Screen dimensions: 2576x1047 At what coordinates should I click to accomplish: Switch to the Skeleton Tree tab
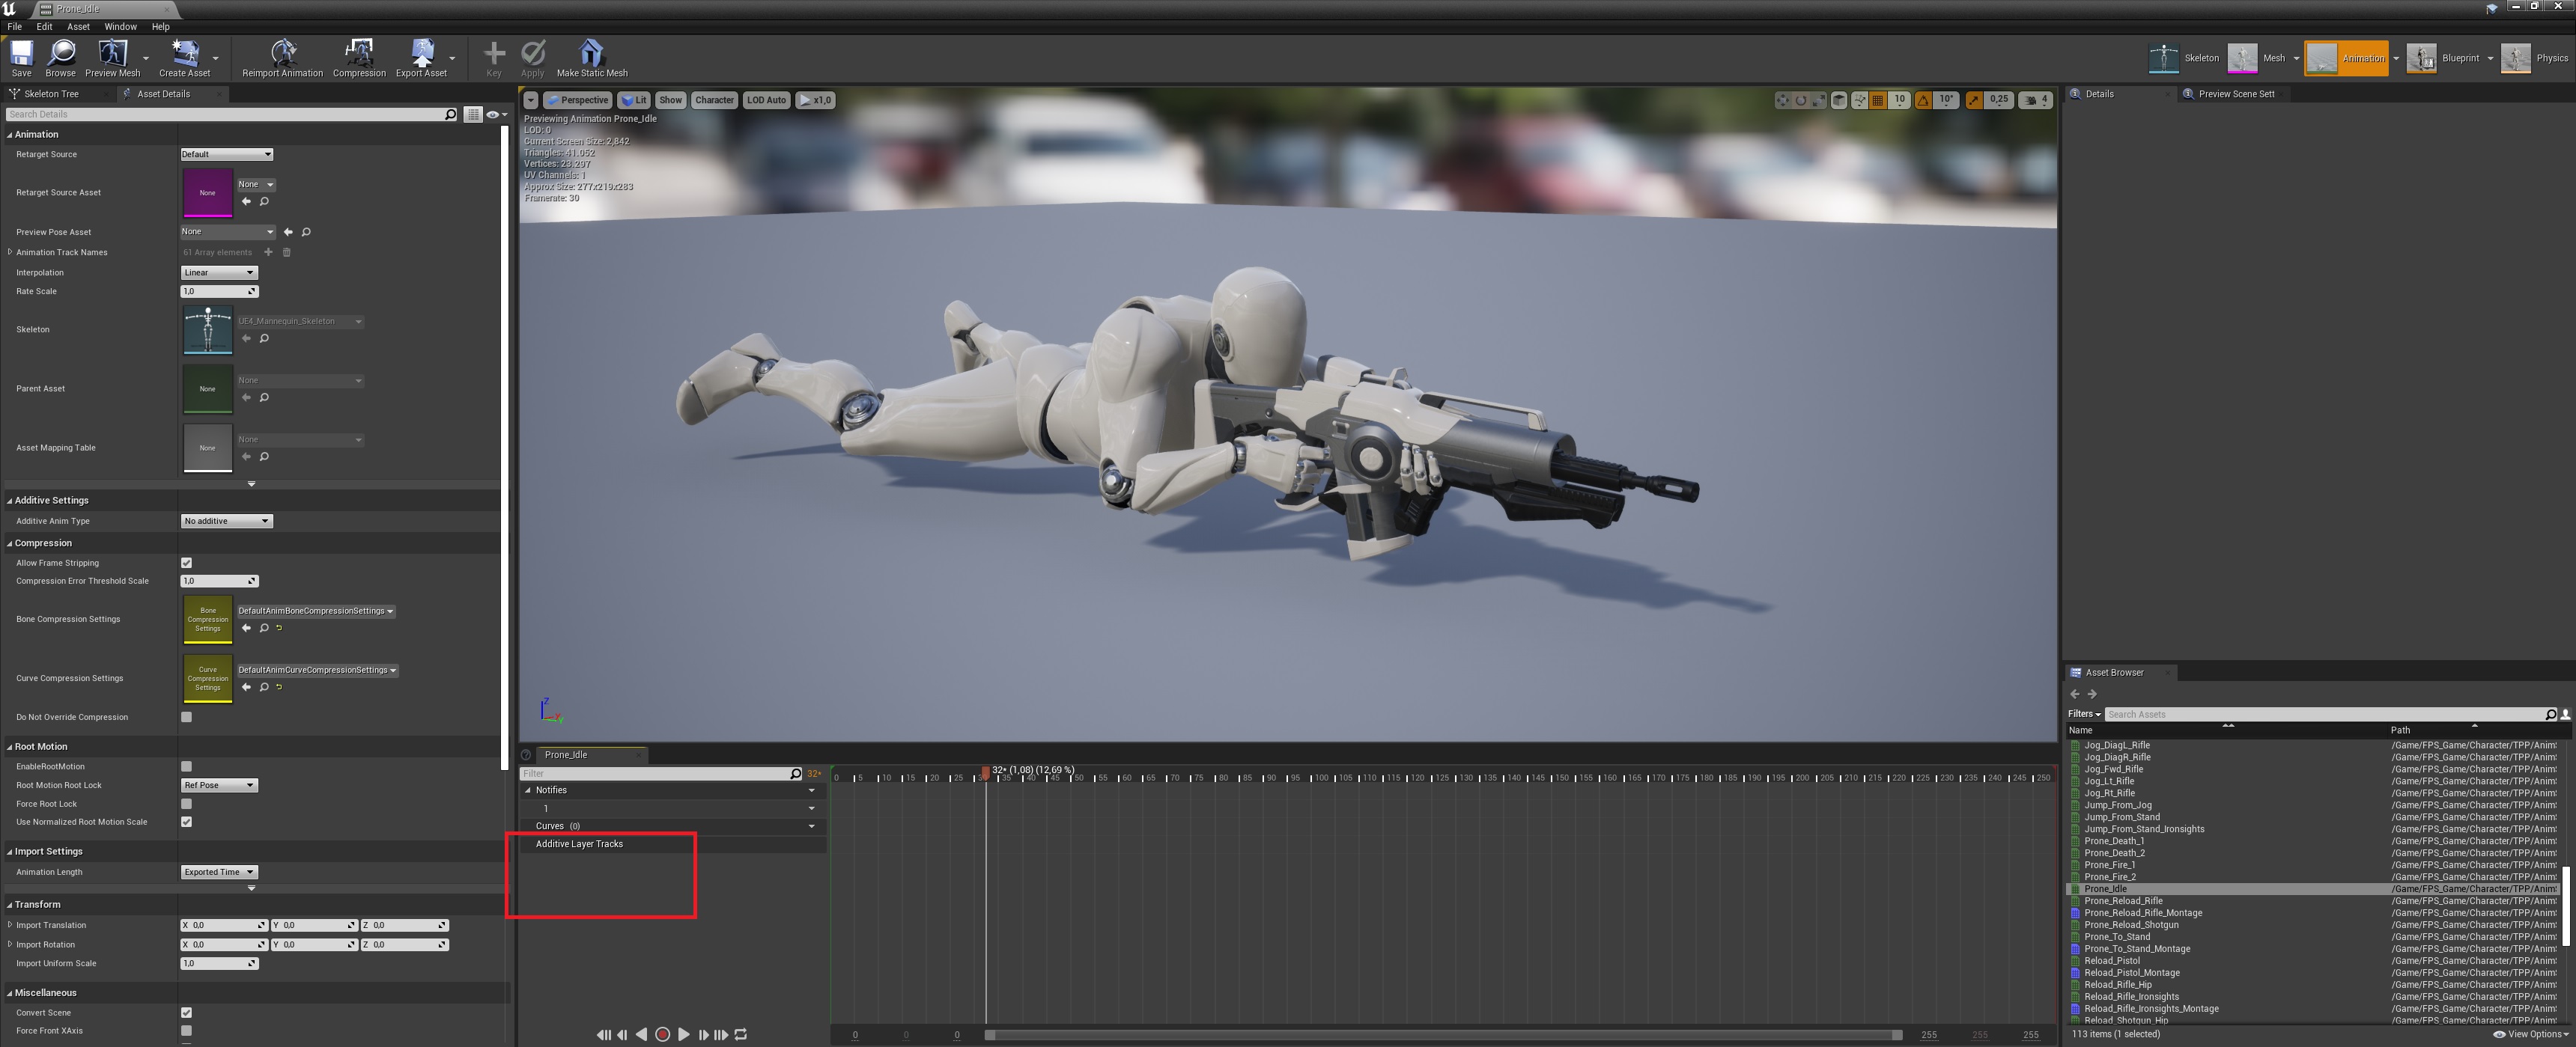click(x=50, y=94)
